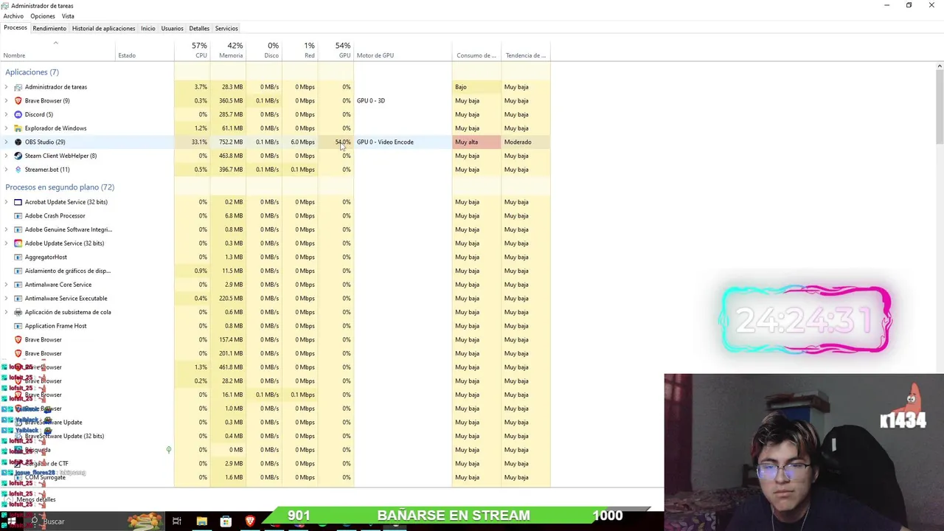The width and height of the screenshot is (944, 531).
Task: Click the scrollbar up arrow of process list
Action: [940, 66]
